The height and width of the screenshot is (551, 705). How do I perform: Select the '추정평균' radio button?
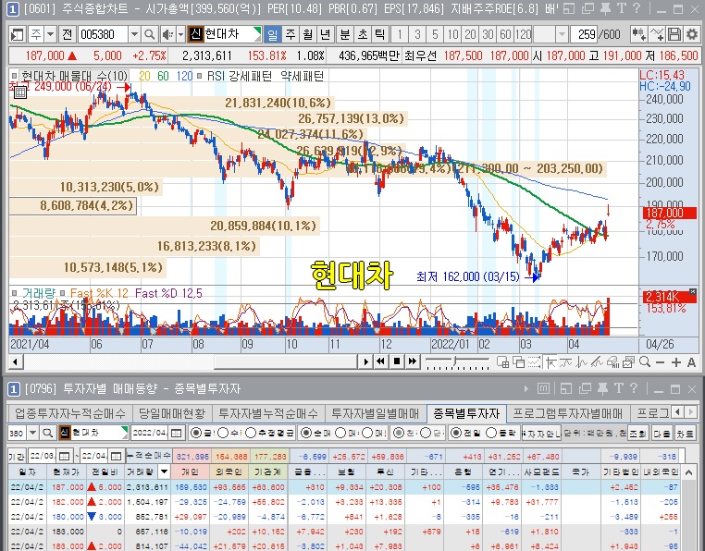(x=251, y=434)
